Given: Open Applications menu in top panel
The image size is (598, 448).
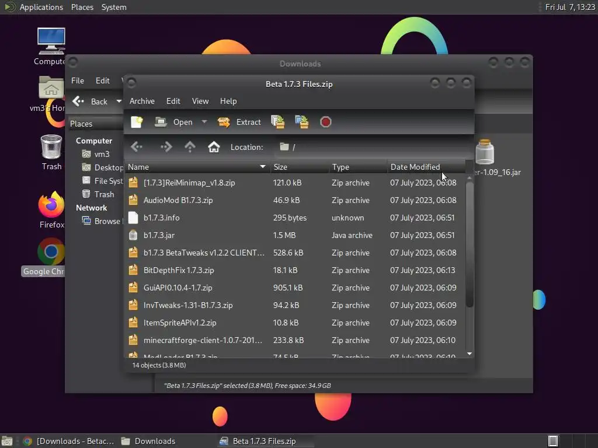Looking at the screenshot, I should pyautogui.click(x=41, y=7).
